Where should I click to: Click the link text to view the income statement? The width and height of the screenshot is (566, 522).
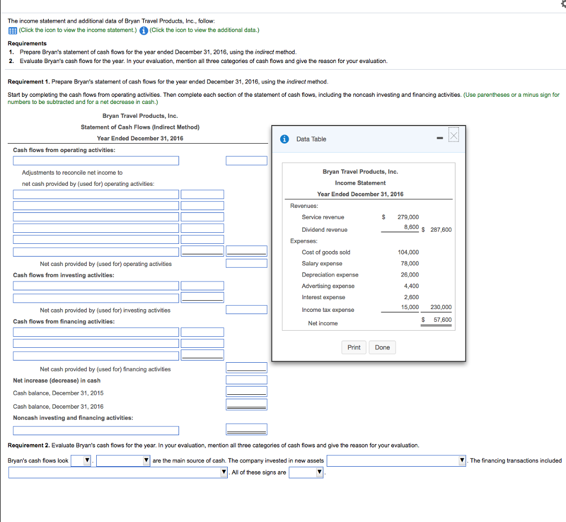[x=78, y=30]
